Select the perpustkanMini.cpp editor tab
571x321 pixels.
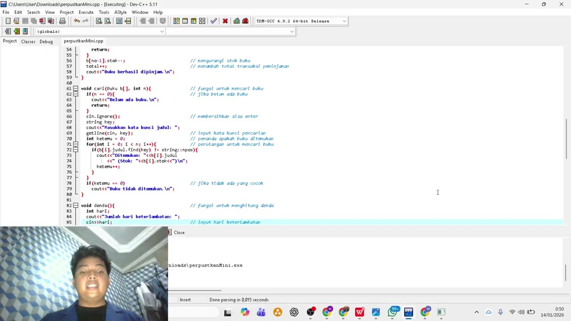(83, 41)
